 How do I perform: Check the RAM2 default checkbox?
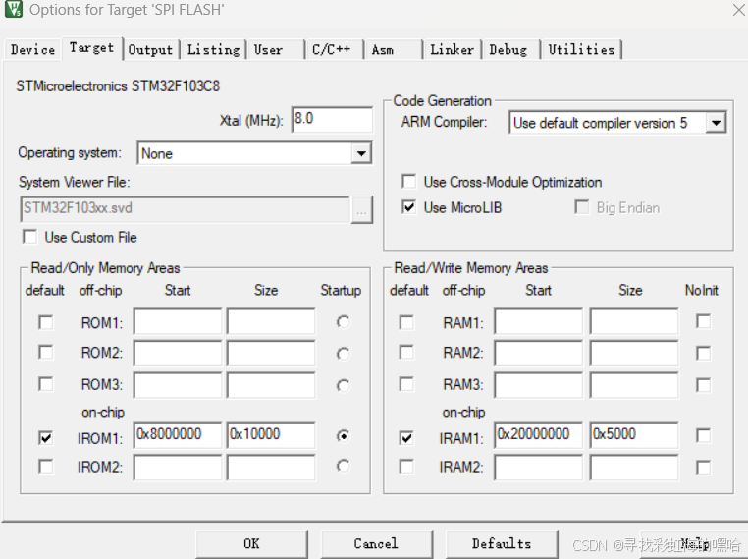point(406,353)
